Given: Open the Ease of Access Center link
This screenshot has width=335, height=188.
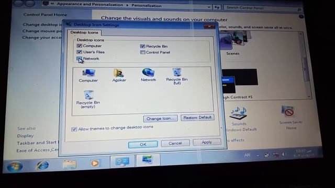Looking at the screenshot, I should coord(38,150).
